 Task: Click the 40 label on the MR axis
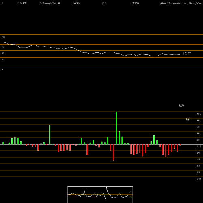198,134
